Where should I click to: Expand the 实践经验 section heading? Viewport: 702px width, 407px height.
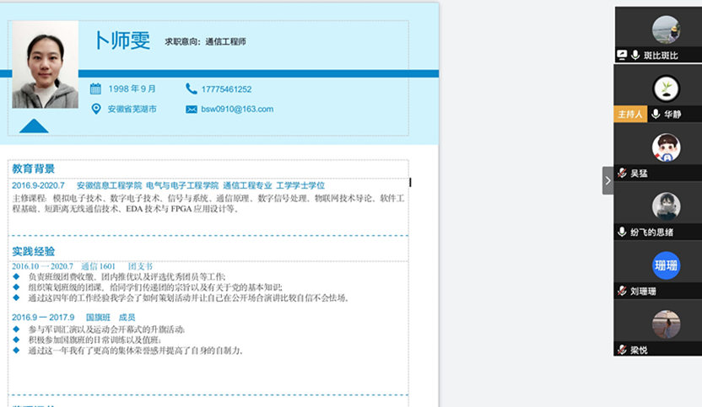tap(34, 251)
